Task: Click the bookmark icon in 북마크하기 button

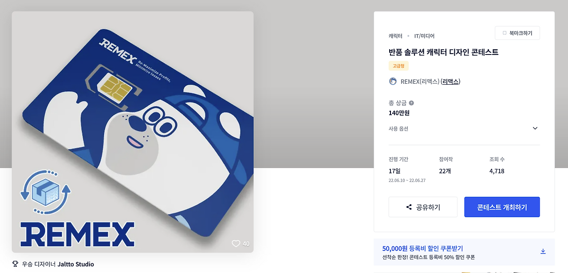Action: (505, 33)
